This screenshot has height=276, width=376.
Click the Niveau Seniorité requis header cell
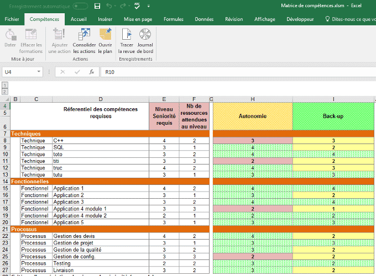pos(164,116)
